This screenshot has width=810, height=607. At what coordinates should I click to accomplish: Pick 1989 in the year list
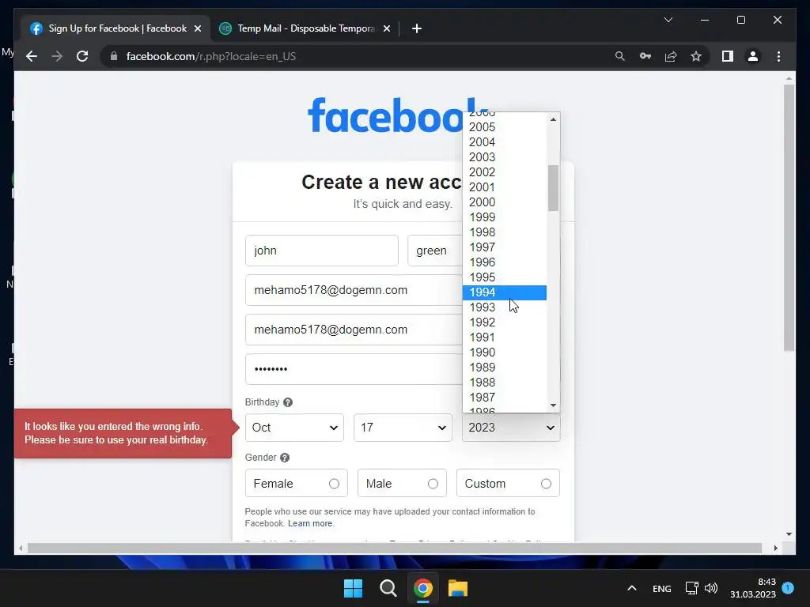(505, 367)
